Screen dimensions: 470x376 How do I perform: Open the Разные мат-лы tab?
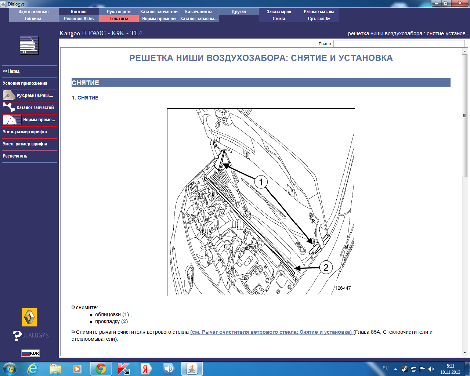pyautogui.click(x=319, y=12)
